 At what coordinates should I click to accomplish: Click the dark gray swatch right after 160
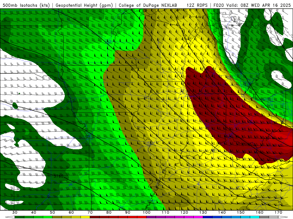pyautogui.click(x=264, y=217)
